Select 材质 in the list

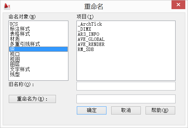click(x=38, y=39)
